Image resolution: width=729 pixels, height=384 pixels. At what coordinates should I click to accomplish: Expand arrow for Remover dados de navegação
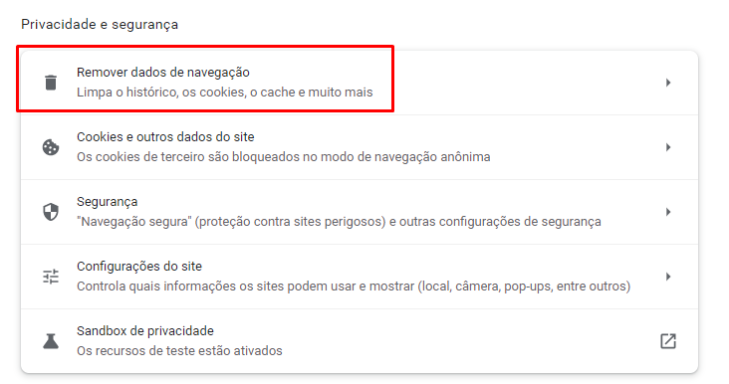(x=668, y=83)
